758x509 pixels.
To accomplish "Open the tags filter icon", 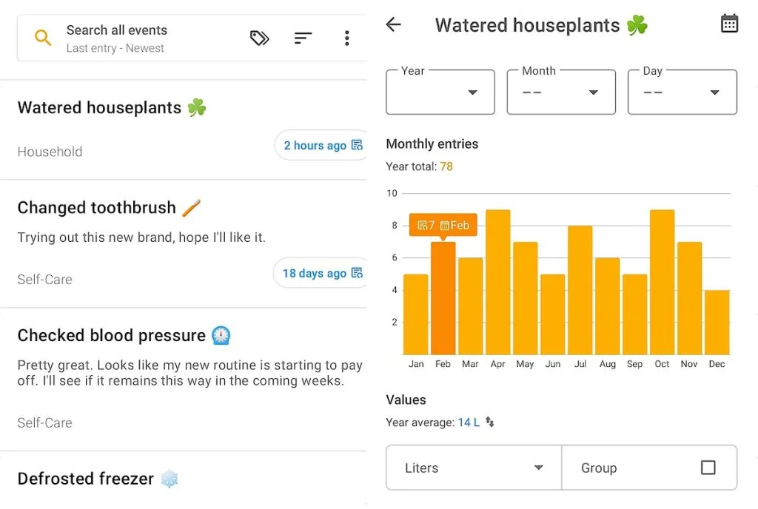I will 259,38.
